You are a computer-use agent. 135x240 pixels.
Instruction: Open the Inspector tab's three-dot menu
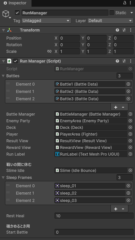[130, 3]
